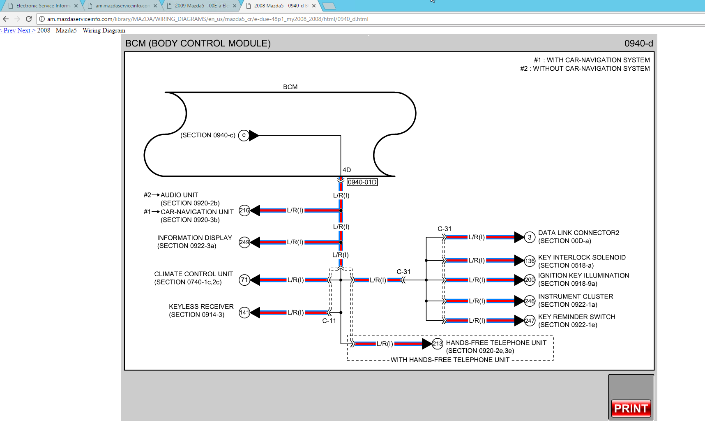Click the browser Back arrow button
705x421 pixels.
click(x=6, y=19)
